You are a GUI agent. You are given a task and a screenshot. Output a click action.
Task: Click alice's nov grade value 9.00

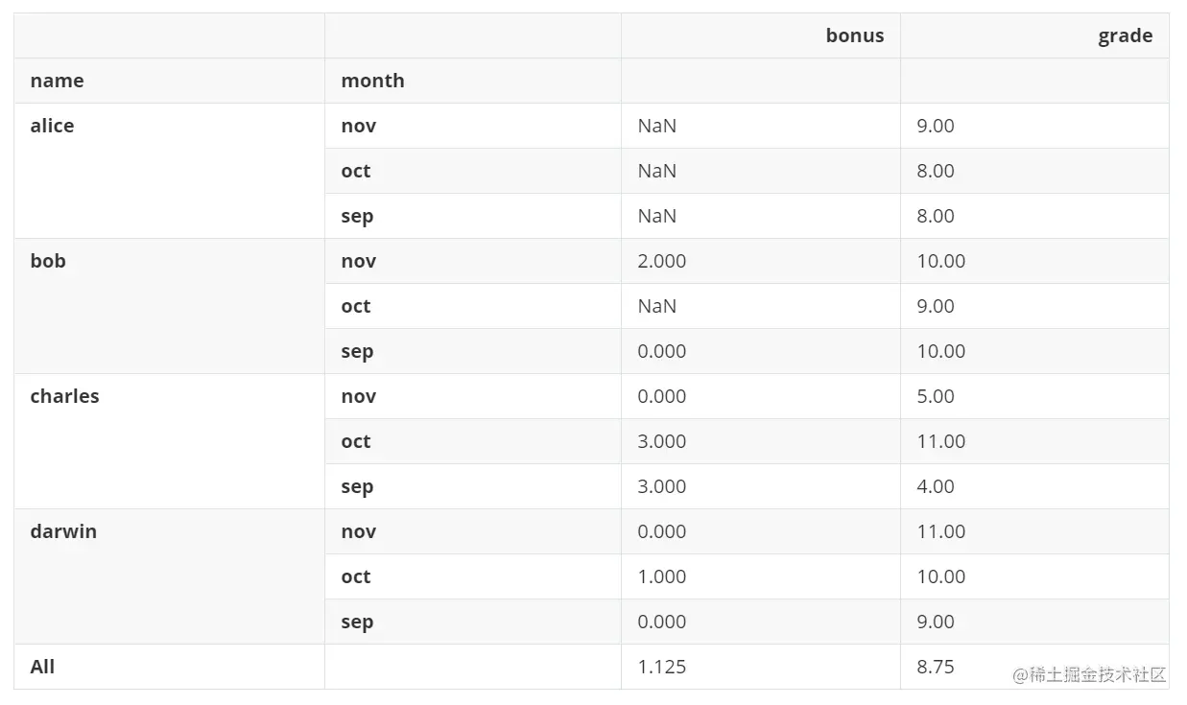pos(935,127)
